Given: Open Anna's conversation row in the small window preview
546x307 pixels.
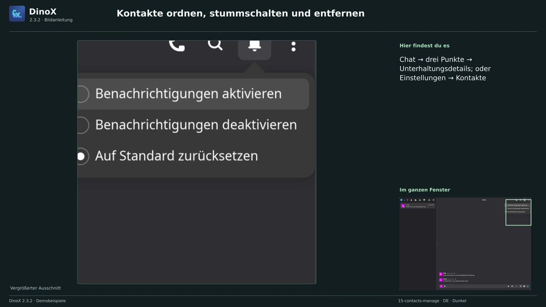Looking at the screenshot, I should coord(418,206).
